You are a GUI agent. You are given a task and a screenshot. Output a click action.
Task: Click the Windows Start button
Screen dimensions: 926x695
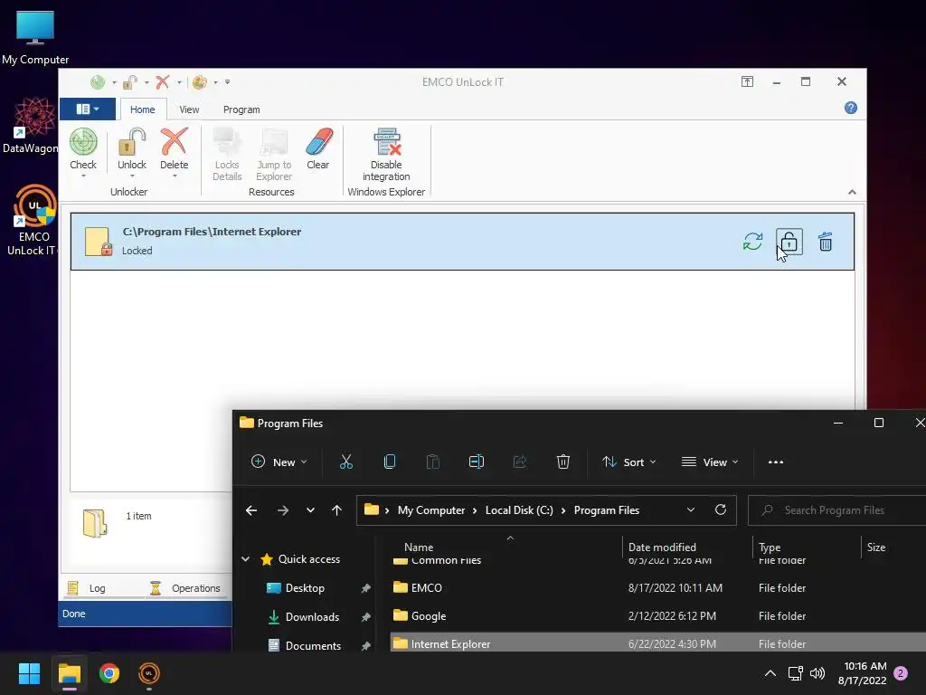point(29,673)
